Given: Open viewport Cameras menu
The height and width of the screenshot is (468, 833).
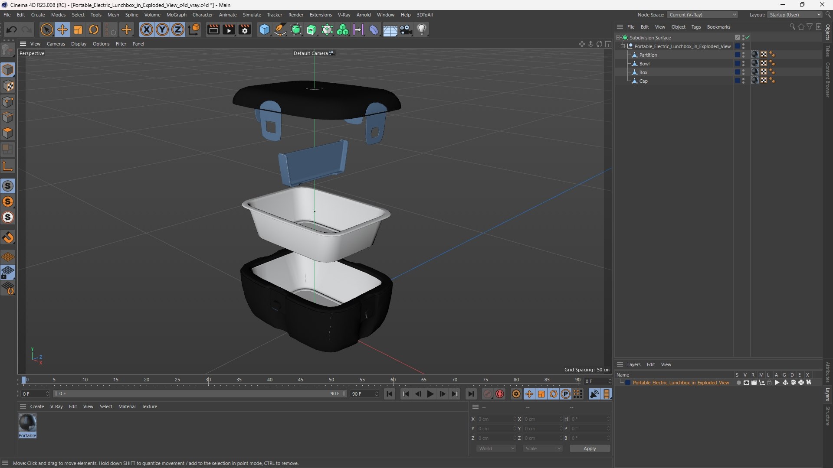Looking at the screenshot, I should pos(56,44).
